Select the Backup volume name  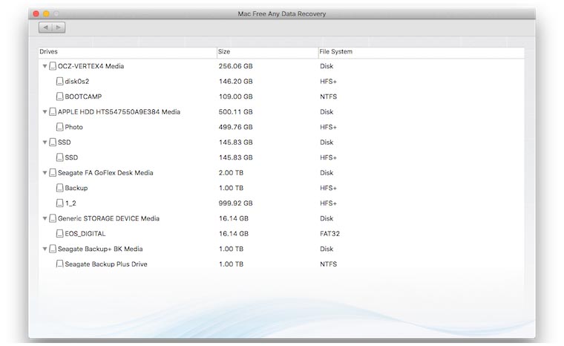tap(76, 188)
